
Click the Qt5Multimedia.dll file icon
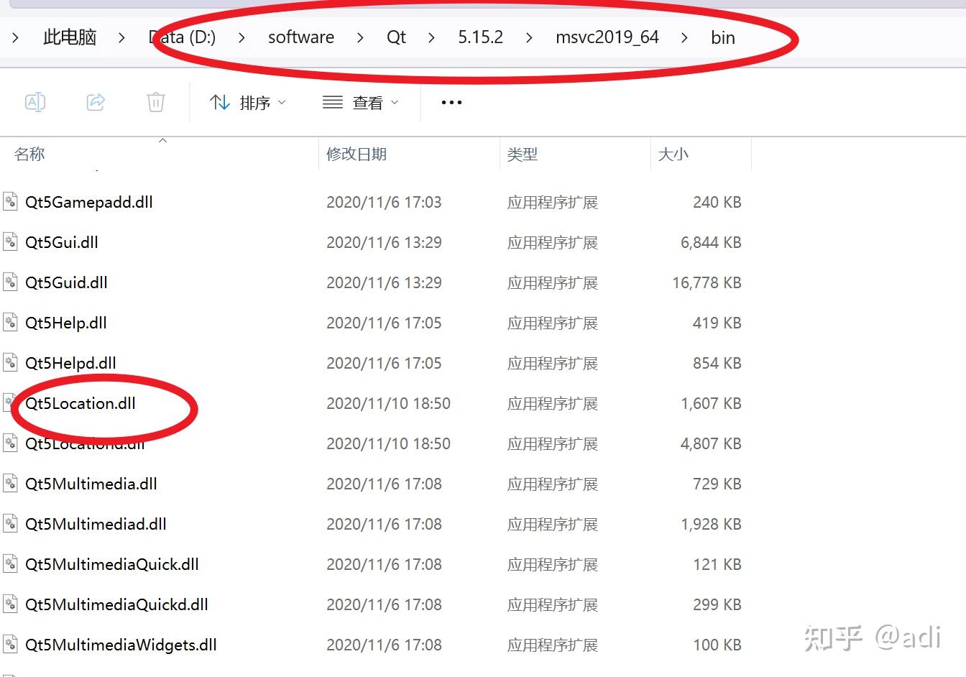tap(10, 484)
